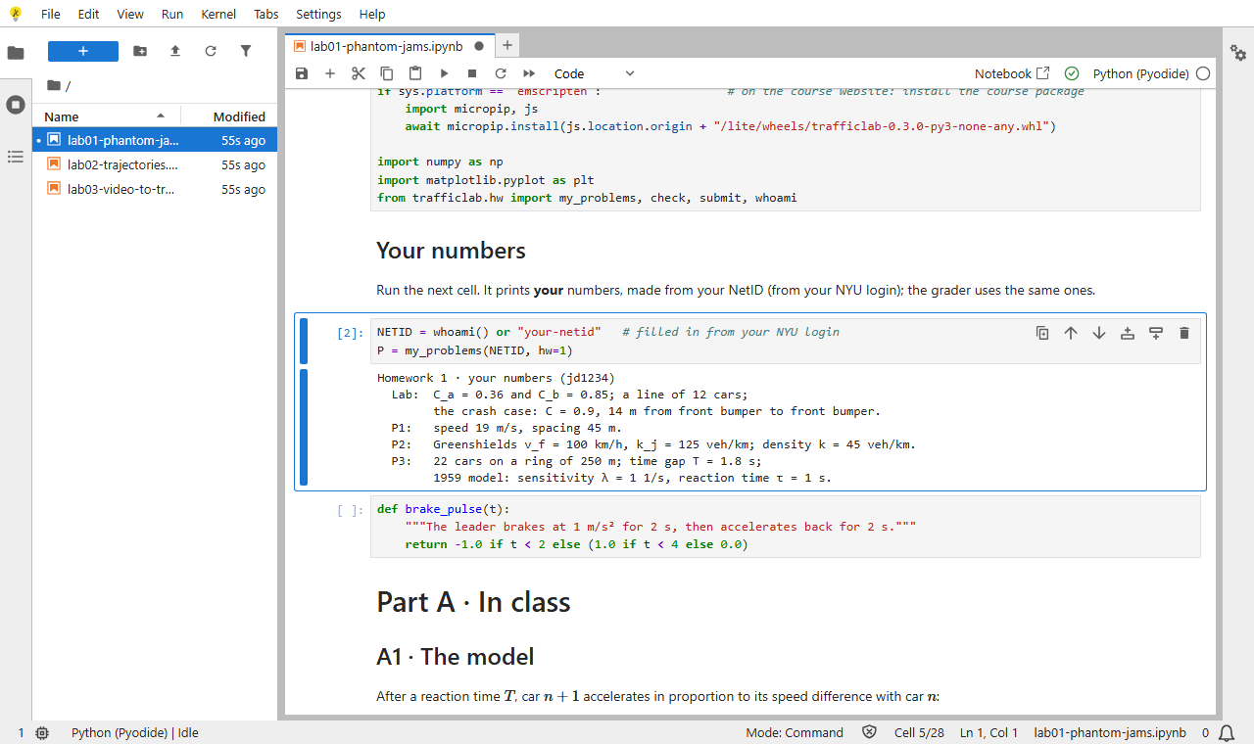The height and width of the screenshot is (744, 1254).
Task: Delete the active cell with trash icon
Action: (1184, 333)
